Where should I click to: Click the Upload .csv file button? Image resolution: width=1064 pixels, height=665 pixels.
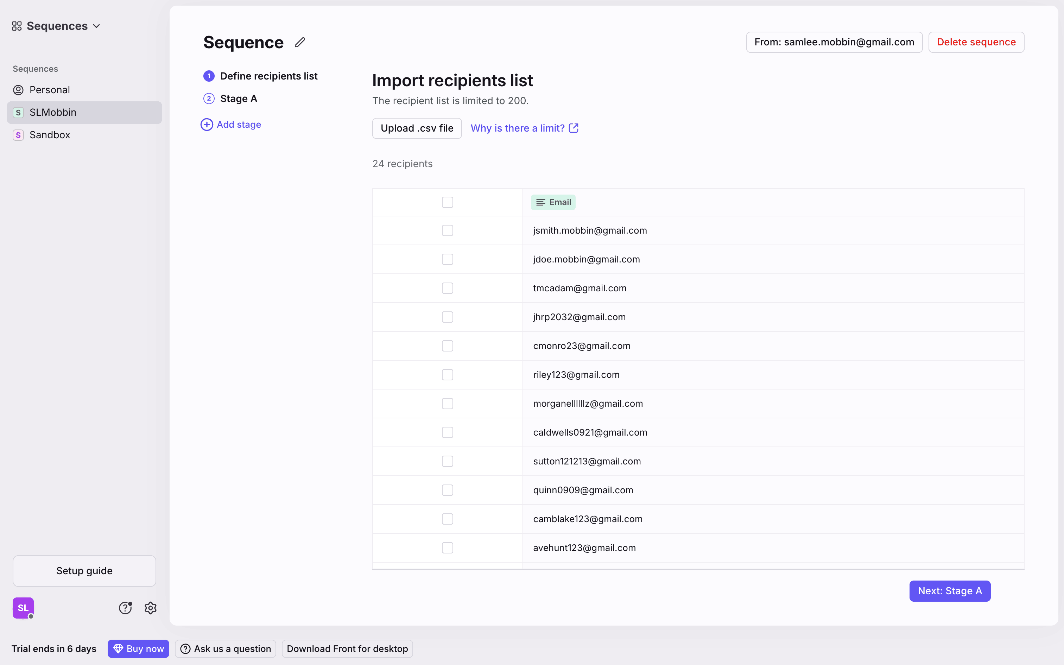pyautogui.click(x=416, y=128)
